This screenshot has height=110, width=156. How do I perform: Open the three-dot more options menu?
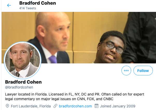click(126, 71)
